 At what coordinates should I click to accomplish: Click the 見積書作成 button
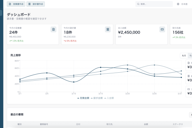[16, 4]
